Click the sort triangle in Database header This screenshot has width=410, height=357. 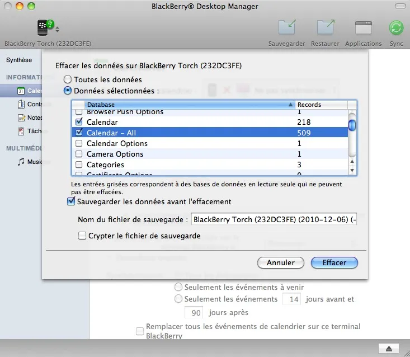coord(290,105)
